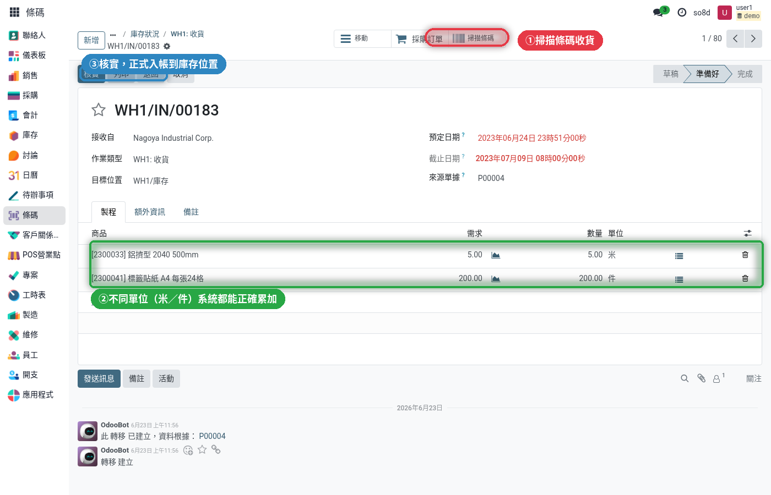771x495 pixels.
Task: Select 完成 status stage
Action: click(745, 74)
